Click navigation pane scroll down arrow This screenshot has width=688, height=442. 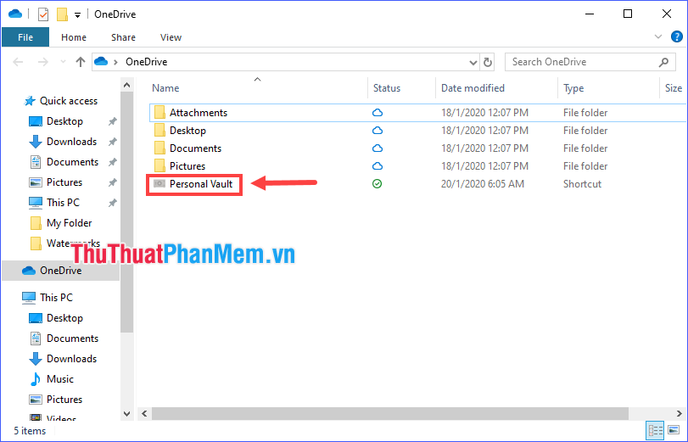pos(126,413)
